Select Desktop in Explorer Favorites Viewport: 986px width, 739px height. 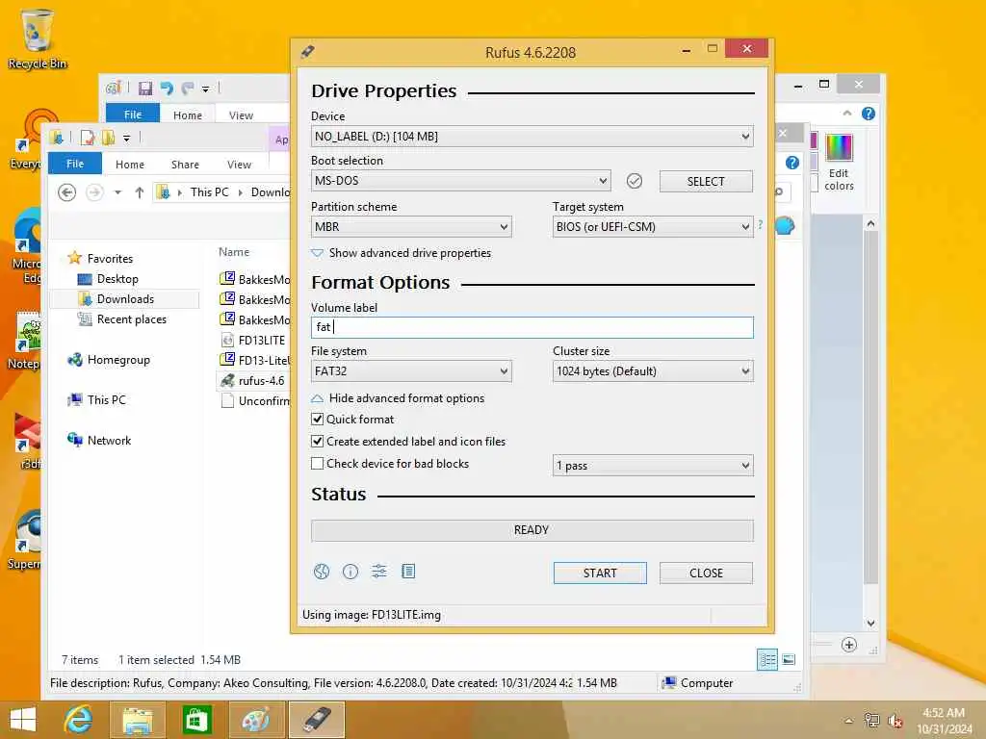(117, 279)
